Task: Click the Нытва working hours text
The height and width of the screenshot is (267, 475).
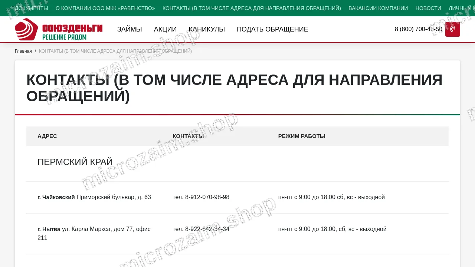Action: 332,229
